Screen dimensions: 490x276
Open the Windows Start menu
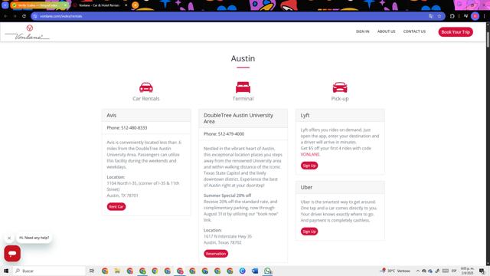coord(6,271)
